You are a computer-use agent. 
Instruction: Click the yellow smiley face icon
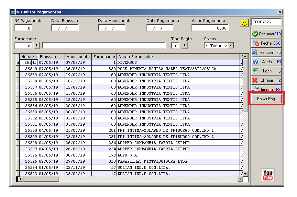point(244,23)
